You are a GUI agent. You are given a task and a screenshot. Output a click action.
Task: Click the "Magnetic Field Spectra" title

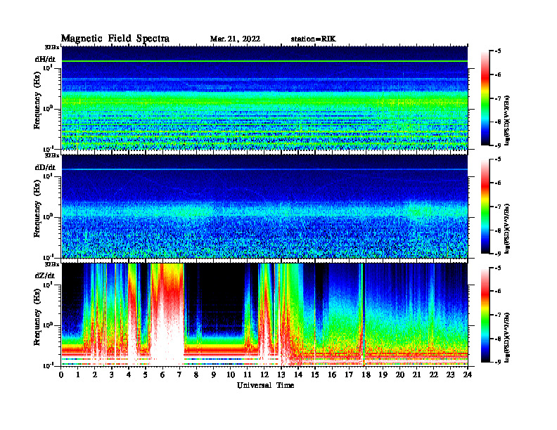115,39
